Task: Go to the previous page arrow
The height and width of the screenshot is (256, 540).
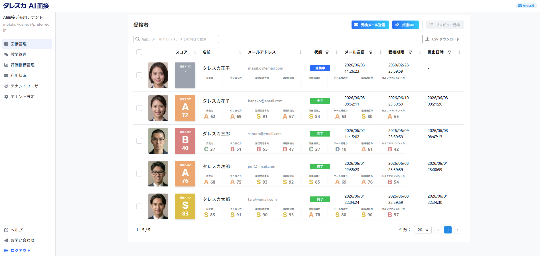Action: click(x=438, y=230)
